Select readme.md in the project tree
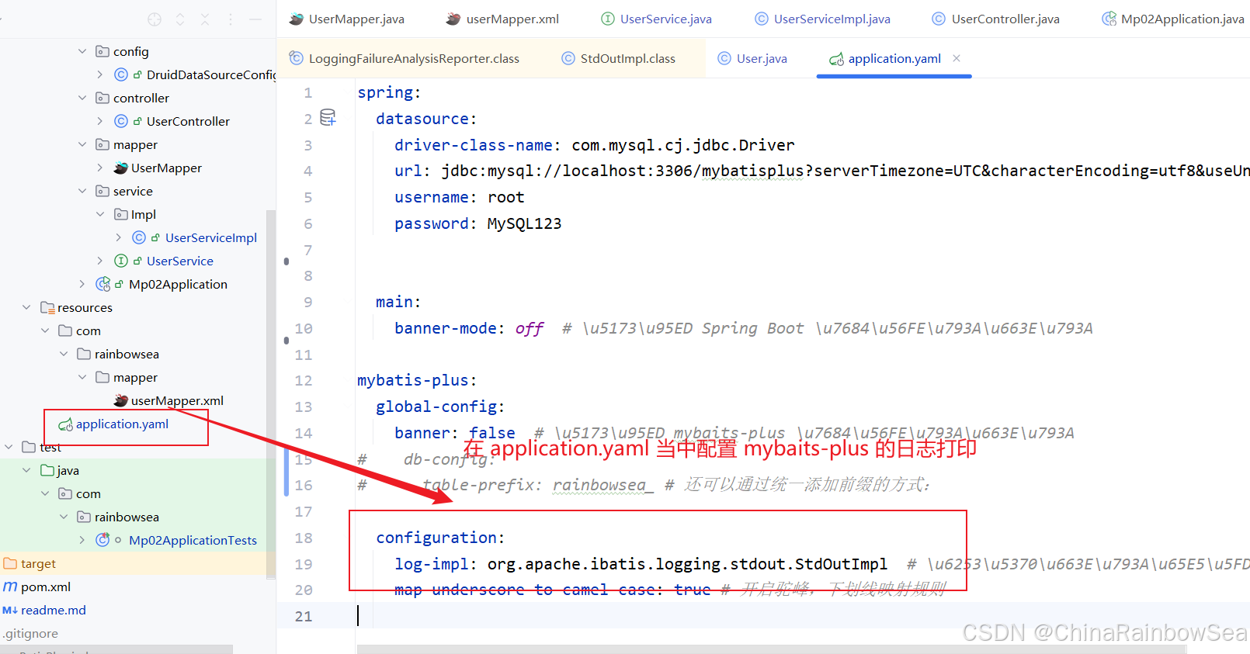Image resolution: width=1250 pixels, height=654 pixels. [x=54, y=610]
